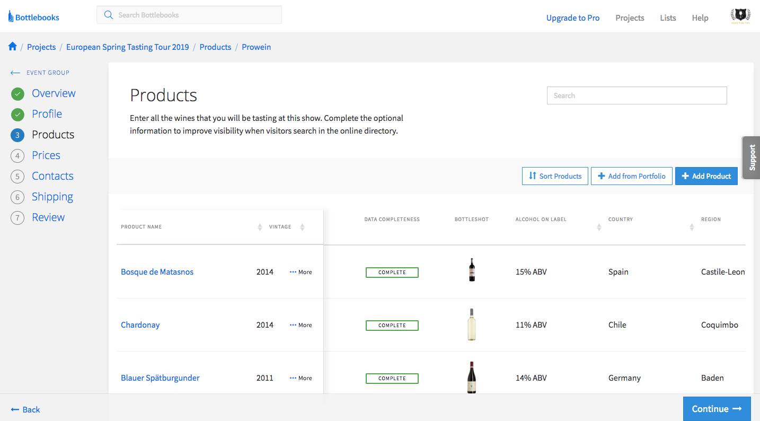Click the back arrow beside Event Group
Viewport: 760px width, 421px height.
[15, 73]
